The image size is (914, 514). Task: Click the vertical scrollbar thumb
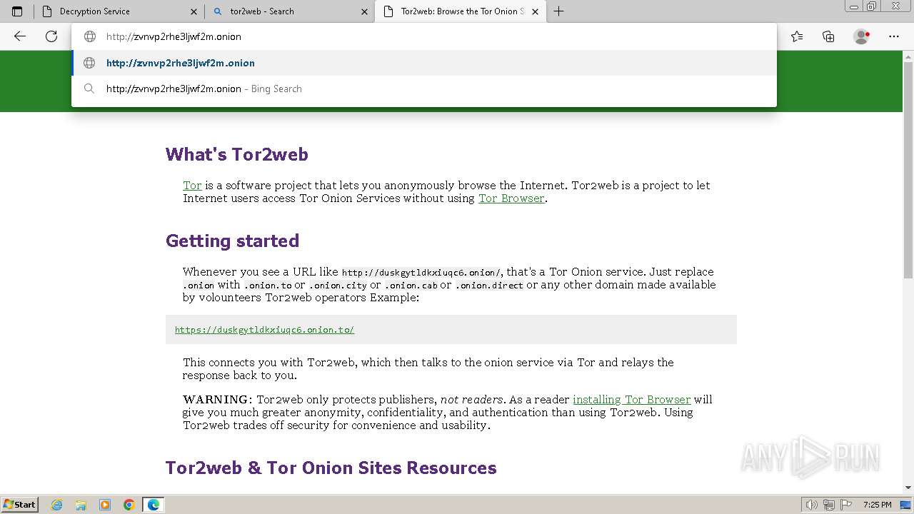(x=908, y=171)
